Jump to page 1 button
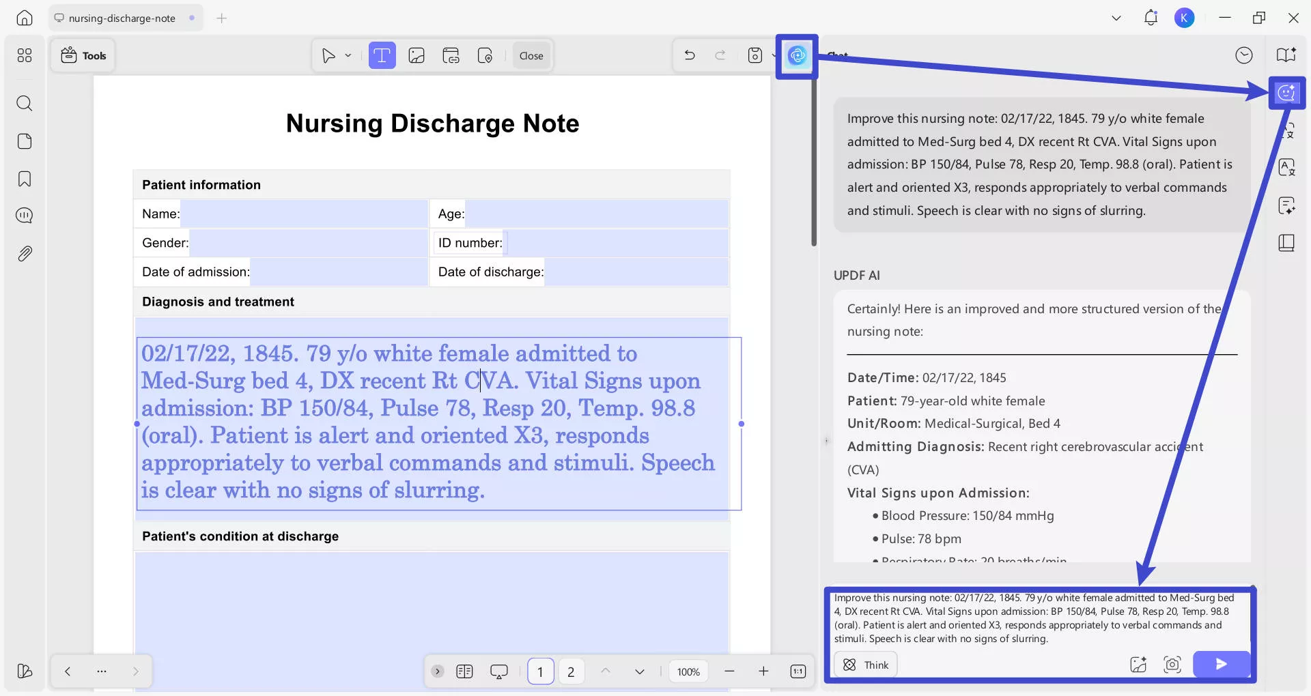Screen dimensions: 1311x696 pos(540,672)
